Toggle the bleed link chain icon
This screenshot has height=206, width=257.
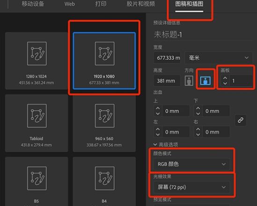pyautogui.click(x=241, y=121)
